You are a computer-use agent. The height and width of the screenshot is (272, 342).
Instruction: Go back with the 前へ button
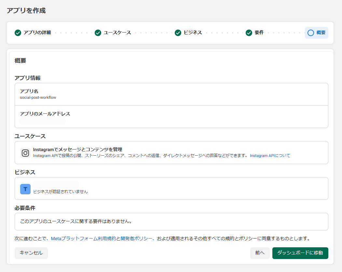260,253
